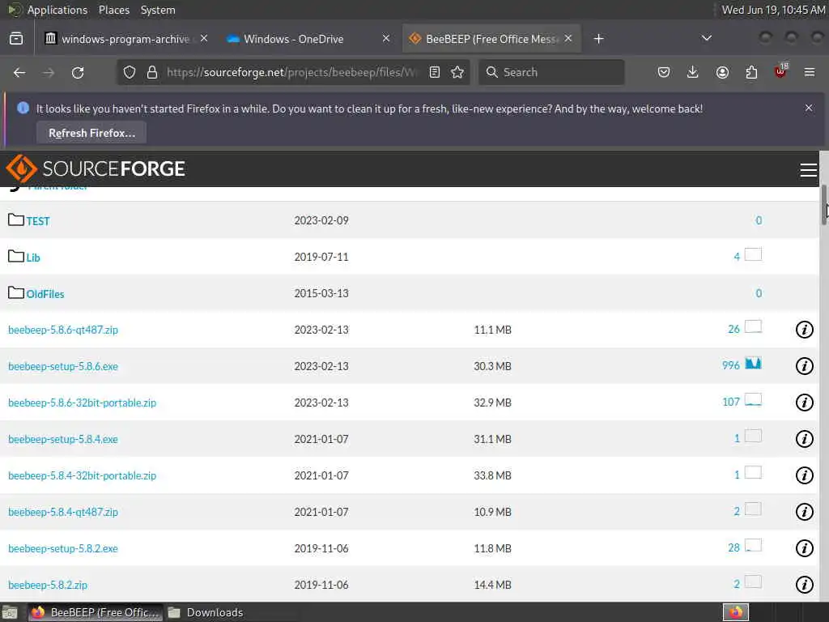Select the BeeBEEP browser tab

pos(491,39)
